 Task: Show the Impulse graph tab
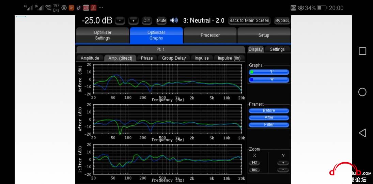point(201,58)
